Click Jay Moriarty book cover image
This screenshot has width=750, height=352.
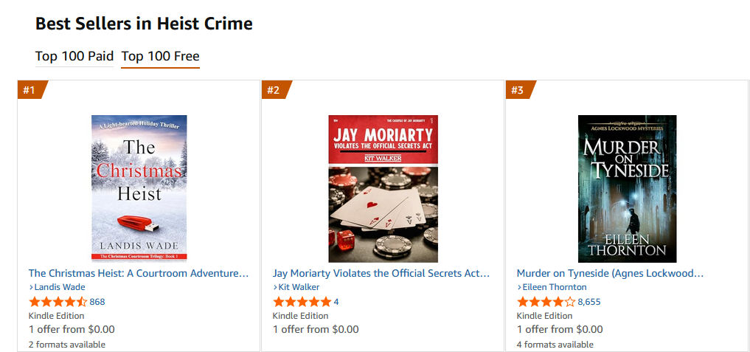[383, 188]
